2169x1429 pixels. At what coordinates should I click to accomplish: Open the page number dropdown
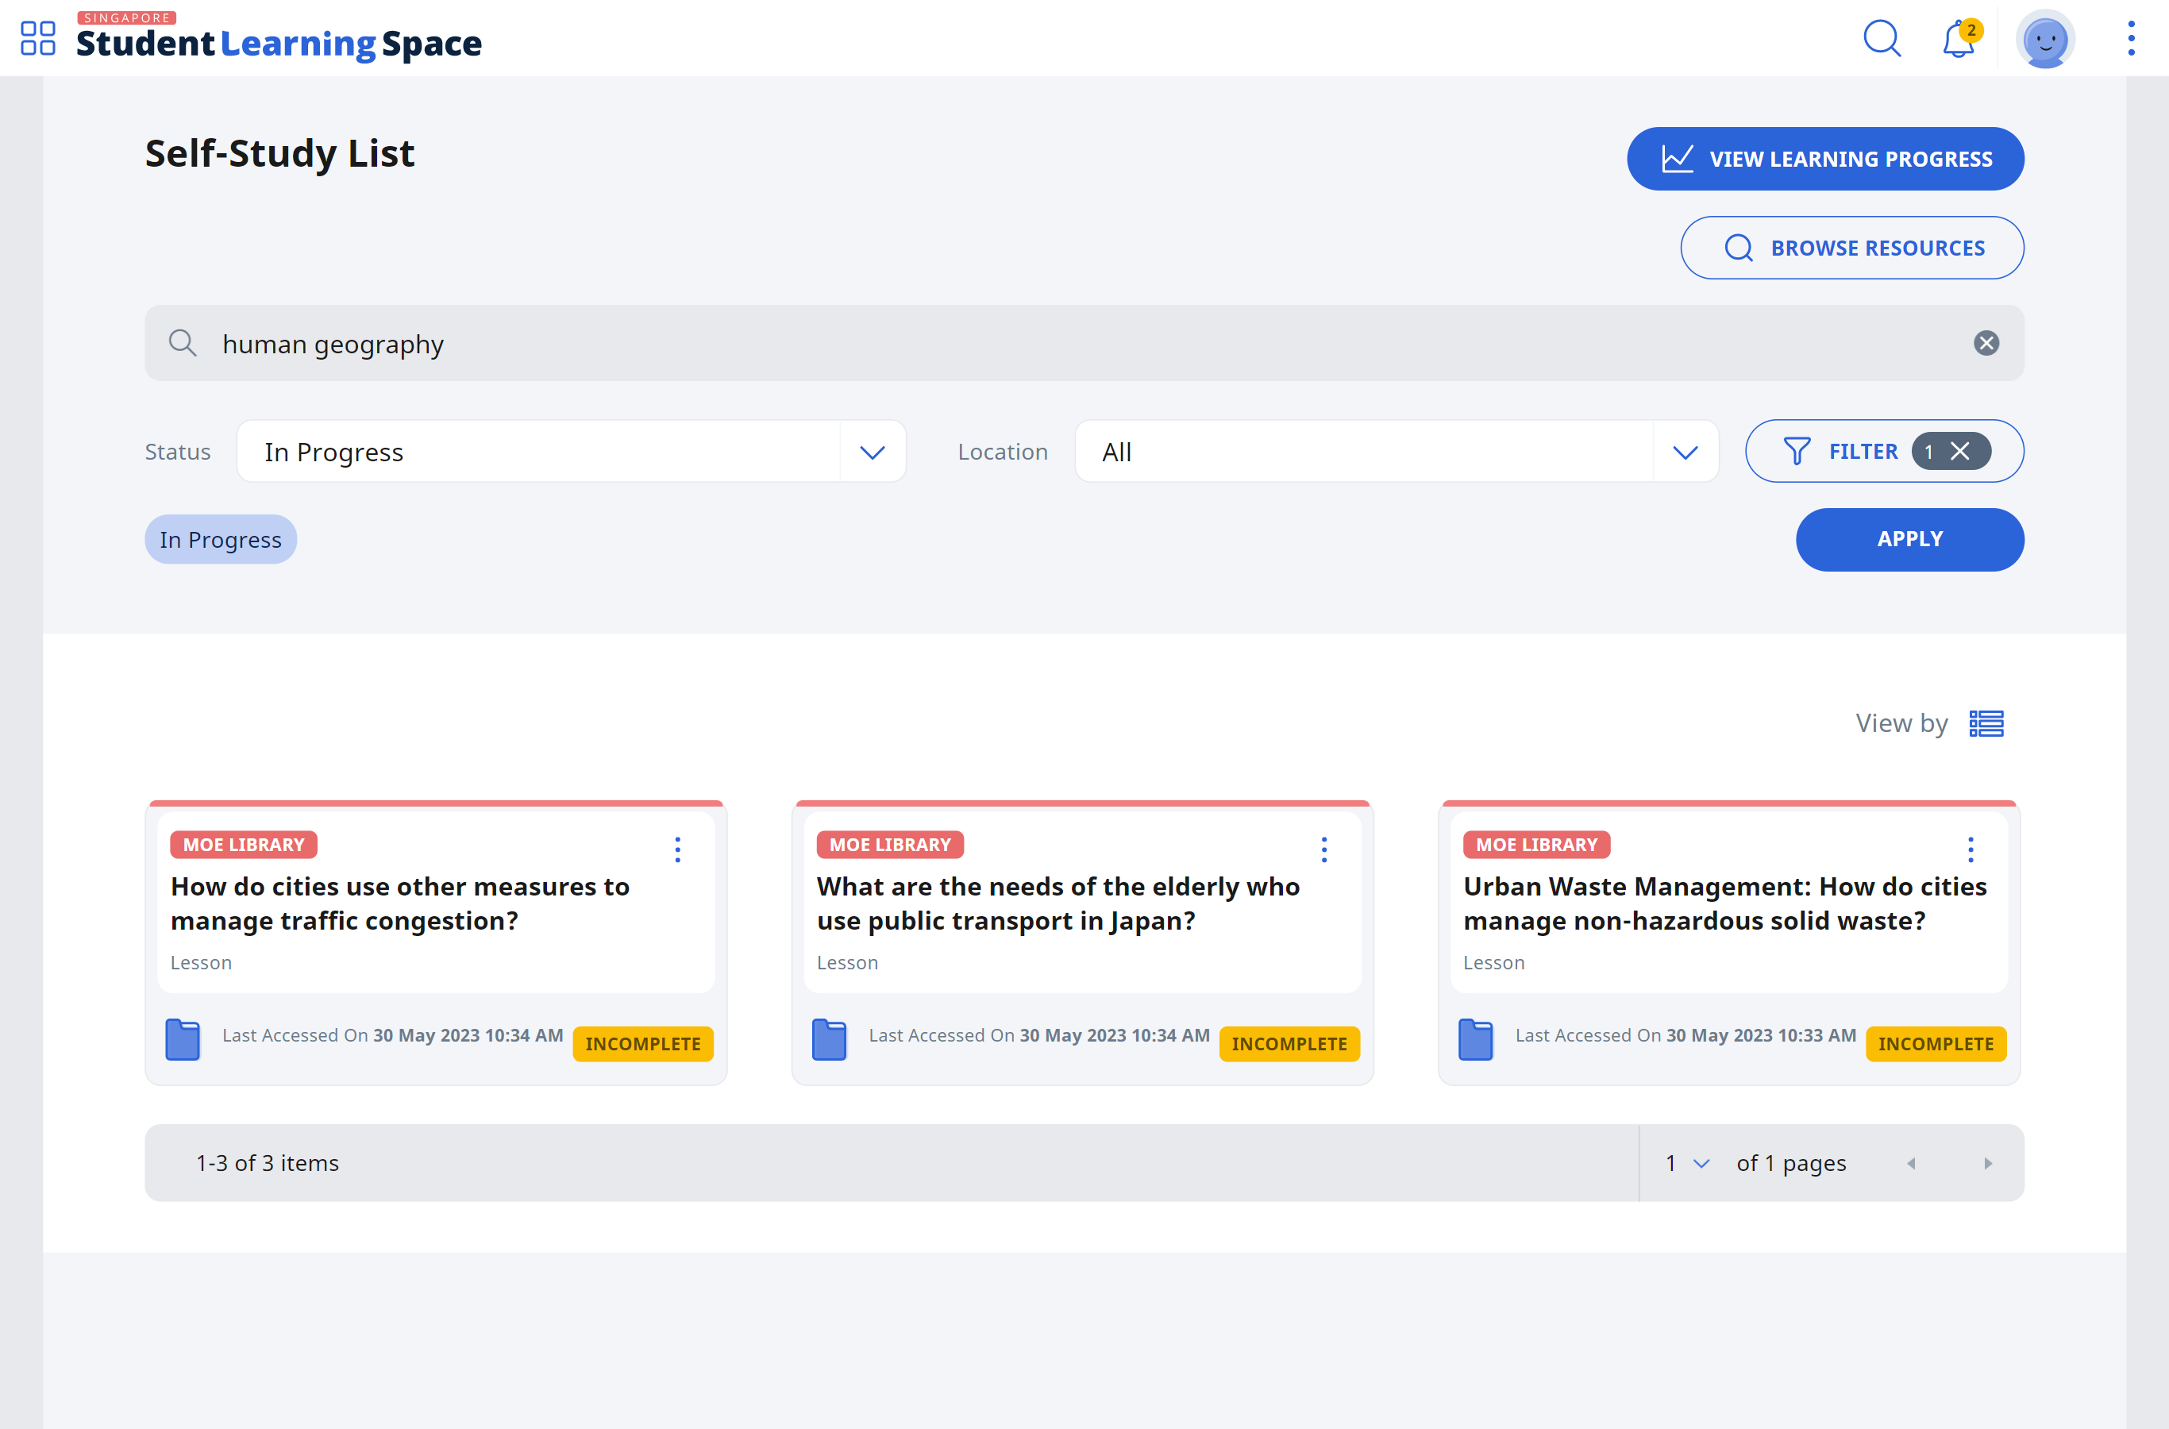pos(1687,1163)
